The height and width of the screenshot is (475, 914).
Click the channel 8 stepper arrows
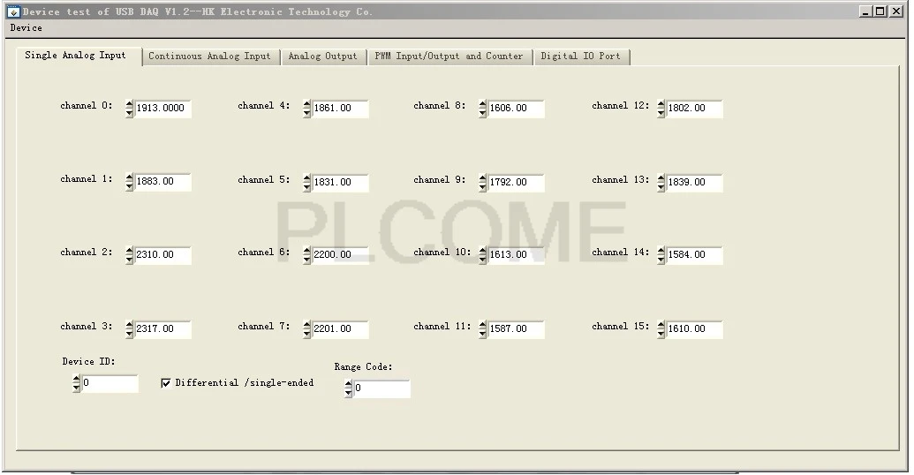point(483,109)
